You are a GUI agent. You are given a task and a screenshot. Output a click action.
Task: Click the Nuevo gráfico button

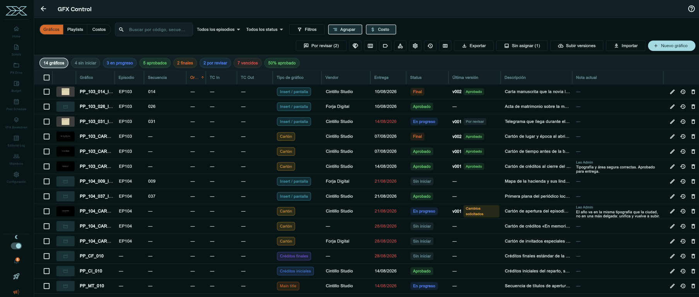pyautogui.click(x=672, y=46)
